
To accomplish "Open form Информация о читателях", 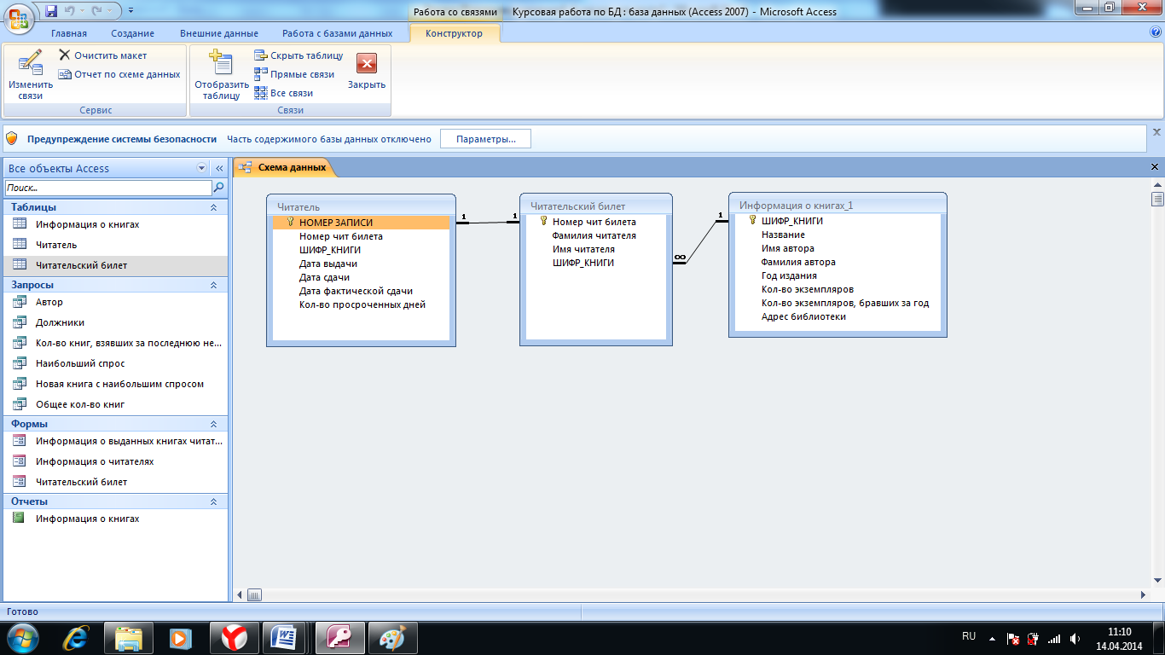I will [95, 461].
